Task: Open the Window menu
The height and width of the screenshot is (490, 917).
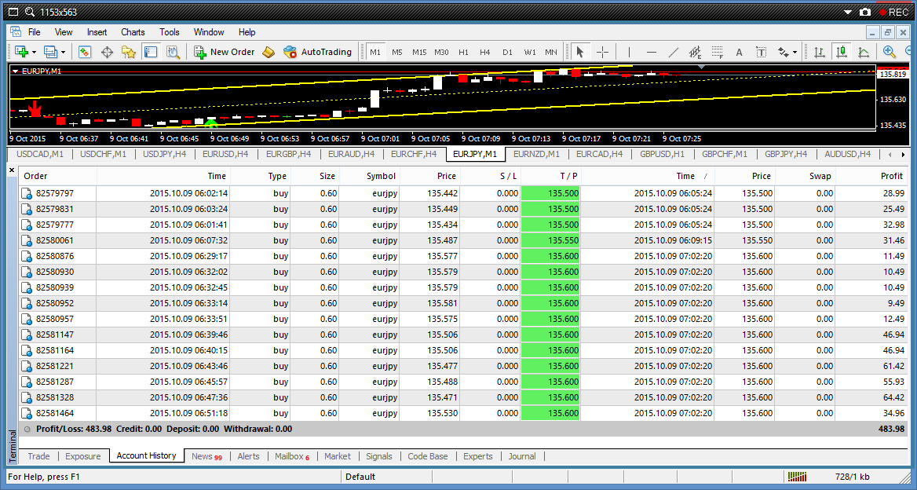Action: [x=209, y=32]
